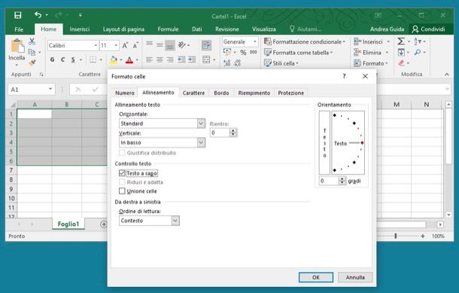459x293 pixels.
Task: Increase font size with larger A
Action: point(125,46)
